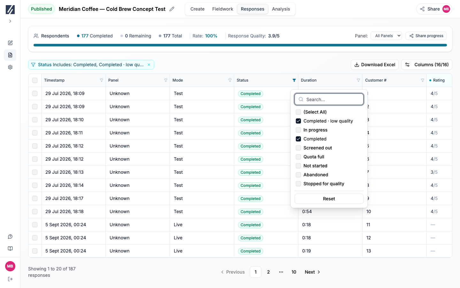The width and height of the screenshot is (460, 288).
Task: Check the Not started option
Action: pyautogui.click(x=298, y=166)
